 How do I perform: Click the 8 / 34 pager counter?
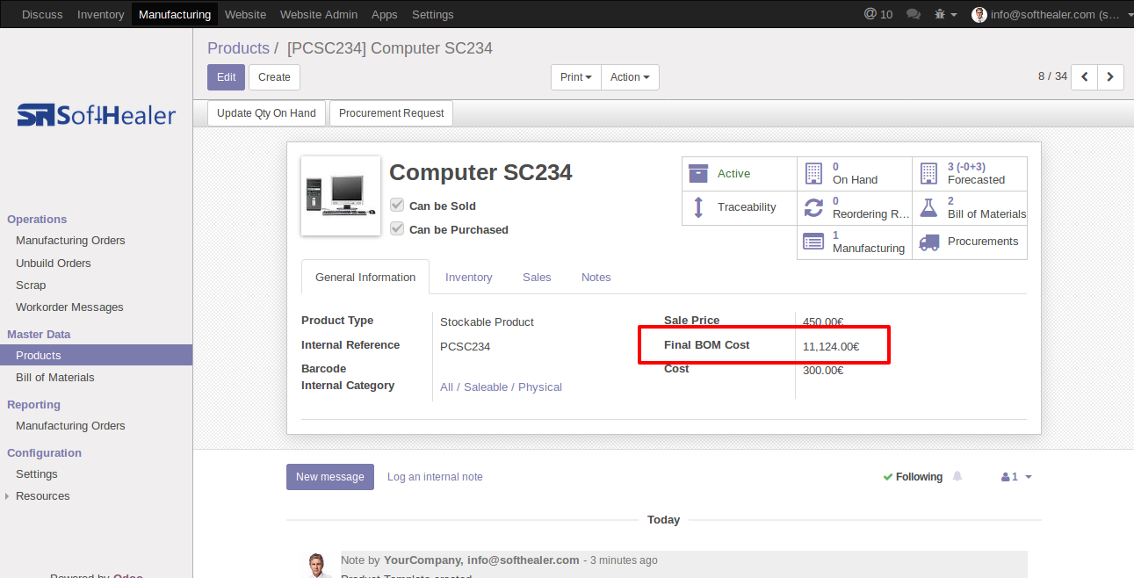pyautogui.click(x=1052, y=76)
